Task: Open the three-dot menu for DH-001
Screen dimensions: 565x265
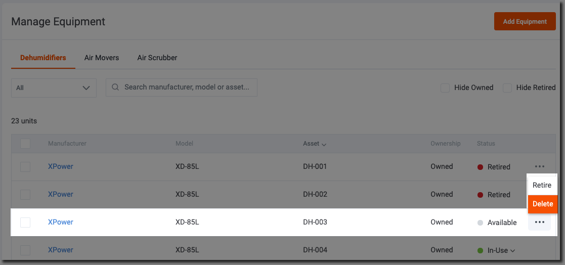Action: pos(539,166)
